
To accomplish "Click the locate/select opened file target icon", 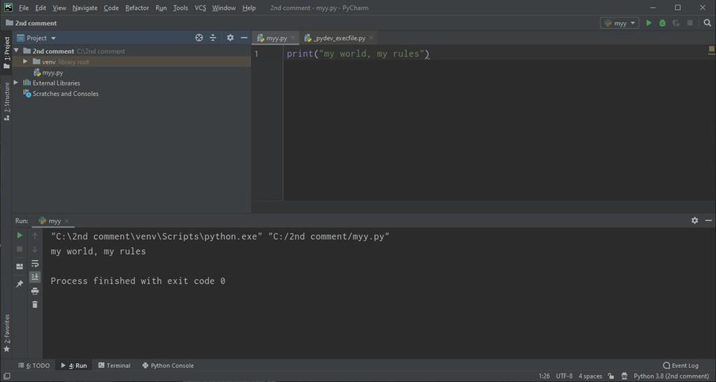I will 199,38.
